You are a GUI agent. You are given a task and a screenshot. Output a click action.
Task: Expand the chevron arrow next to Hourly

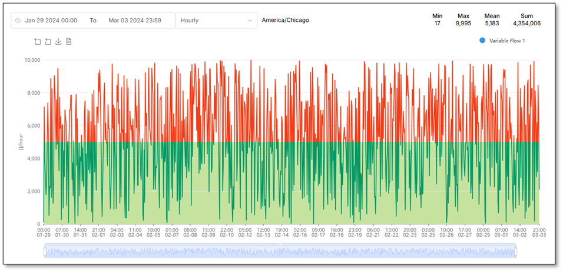coord(250,21)
